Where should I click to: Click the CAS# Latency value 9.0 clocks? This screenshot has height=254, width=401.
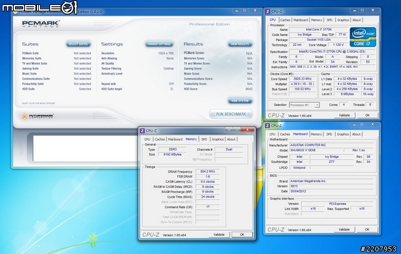[x=207, y=181]
